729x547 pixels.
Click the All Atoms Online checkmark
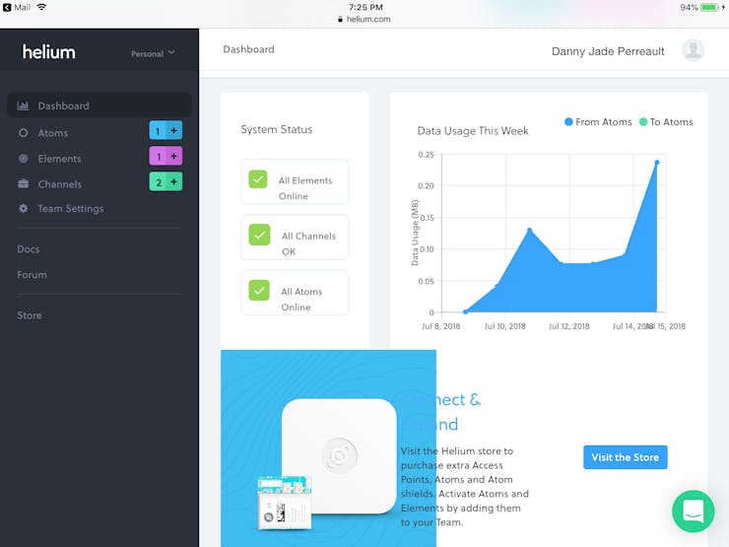click(259, 290)
